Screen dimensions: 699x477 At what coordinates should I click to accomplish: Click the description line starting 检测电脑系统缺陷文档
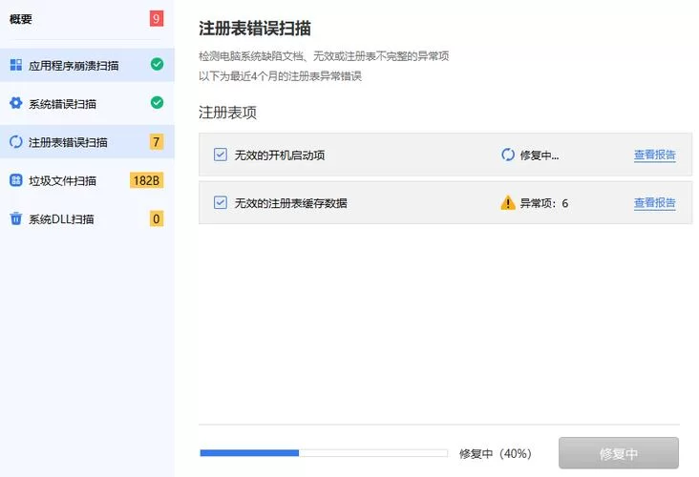tap(324, 56)
